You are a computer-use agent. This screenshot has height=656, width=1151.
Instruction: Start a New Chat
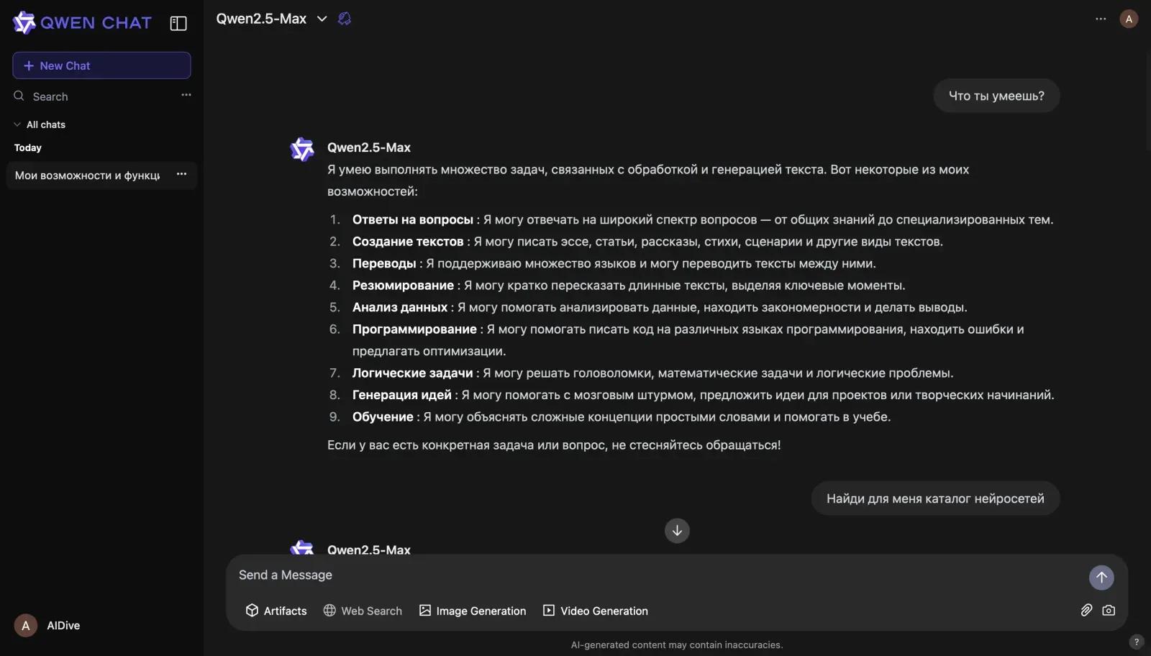coord(101,65)
